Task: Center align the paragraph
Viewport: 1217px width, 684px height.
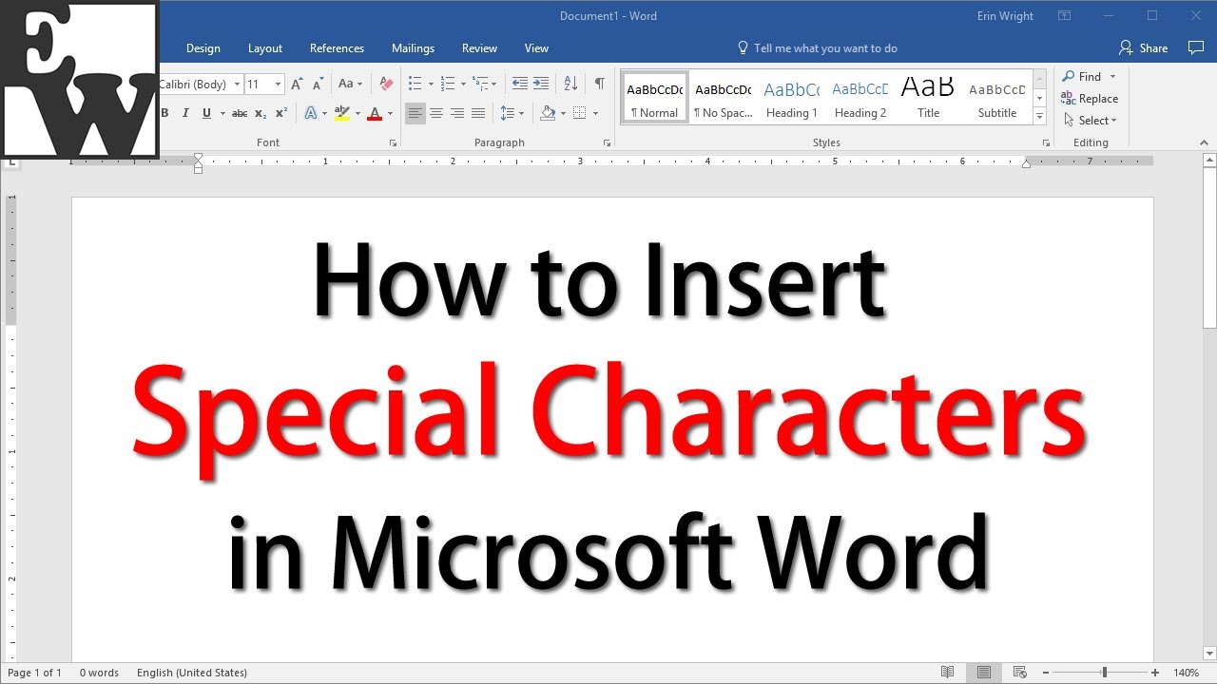Action: point(436,113)
